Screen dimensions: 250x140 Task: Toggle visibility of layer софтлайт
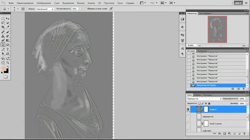188,130
